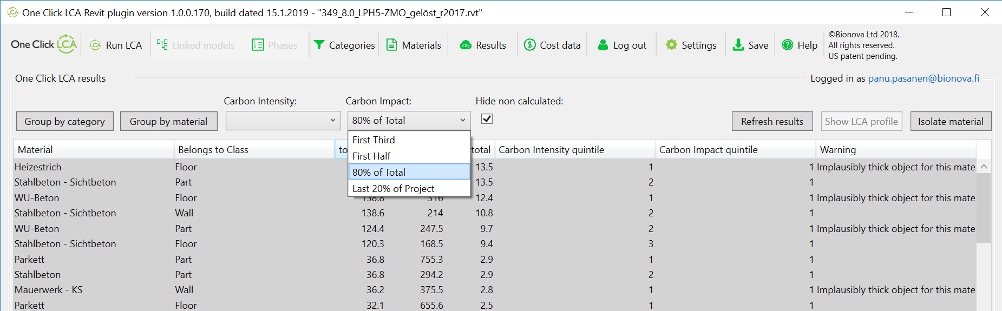Select First Third option
The height and width of the screenshot is (311, 1002).
[409, 140]
